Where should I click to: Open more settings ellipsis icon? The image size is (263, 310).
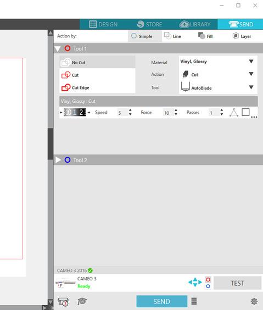point(254,117)
